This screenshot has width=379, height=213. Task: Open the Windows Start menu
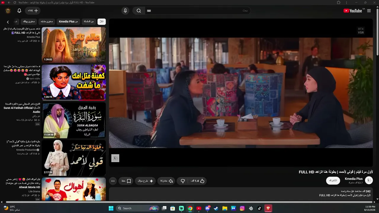pos(111,208)
